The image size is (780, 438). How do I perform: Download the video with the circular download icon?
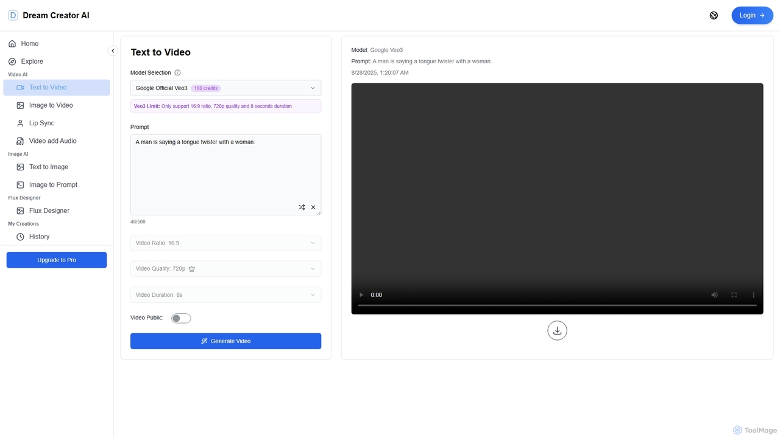pos(557,331)
